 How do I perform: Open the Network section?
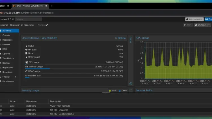pos(6,44)
